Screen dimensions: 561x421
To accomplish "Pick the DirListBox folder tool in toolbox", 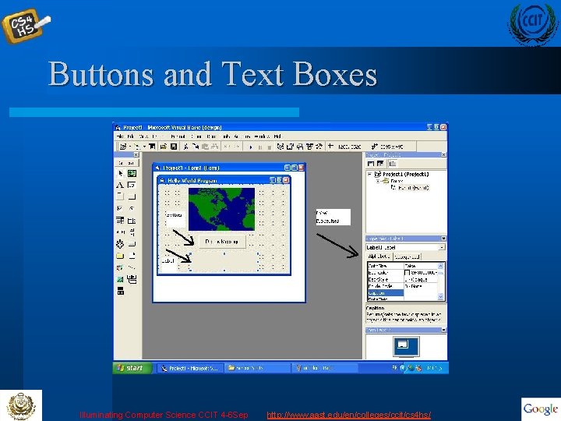I will pos(120,256).
